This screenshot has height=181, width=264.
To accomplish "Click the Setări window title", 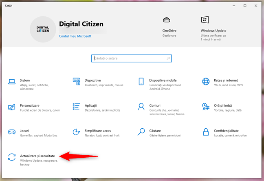I will pos(9,6).
